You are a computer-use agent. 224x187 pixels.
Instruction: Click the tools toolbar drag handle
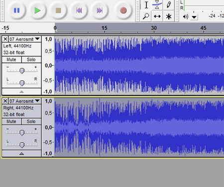click(x=137, y=10)
